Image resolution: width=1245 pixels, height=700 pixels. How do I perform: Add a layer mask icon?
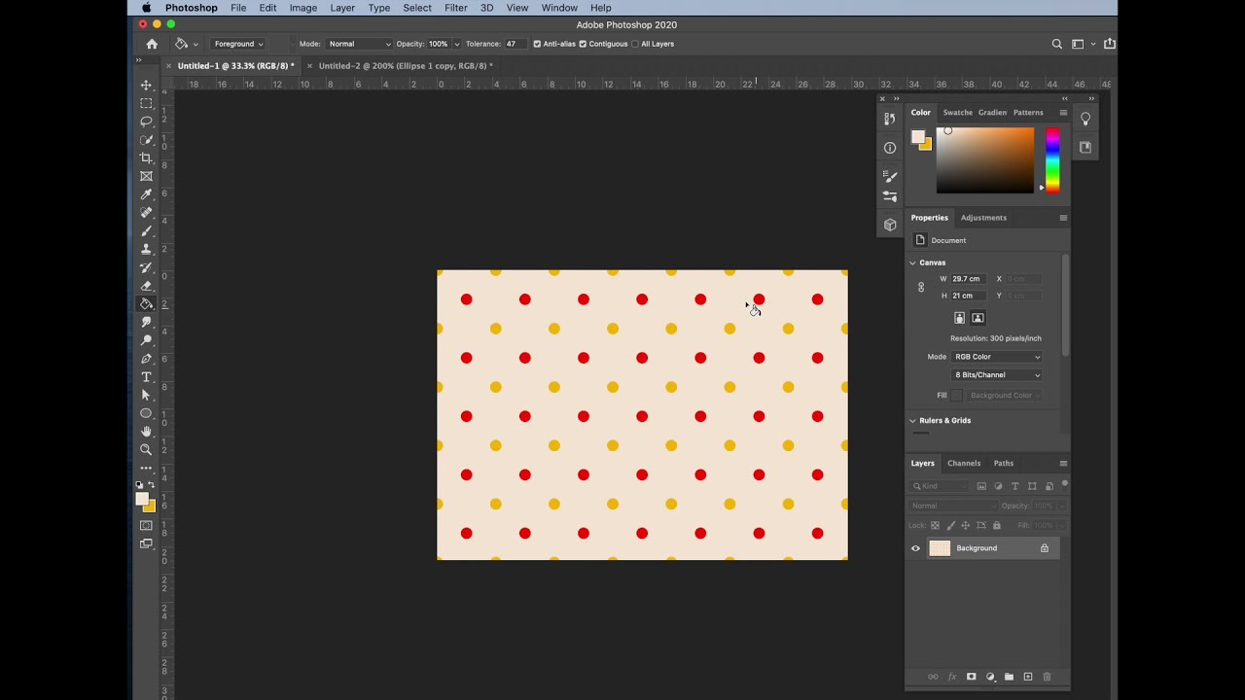click(971, 677)
